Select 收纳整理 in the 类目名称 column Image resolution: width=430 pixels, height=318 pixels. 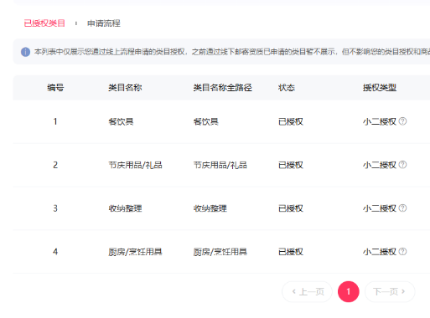point(125,208)
